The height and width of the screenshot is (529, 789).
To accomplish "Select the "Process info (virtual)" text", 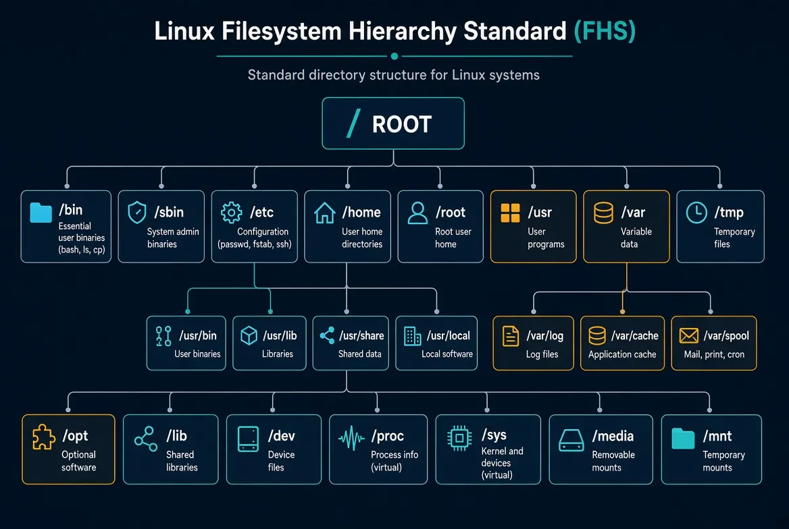I will pos(394,461).
